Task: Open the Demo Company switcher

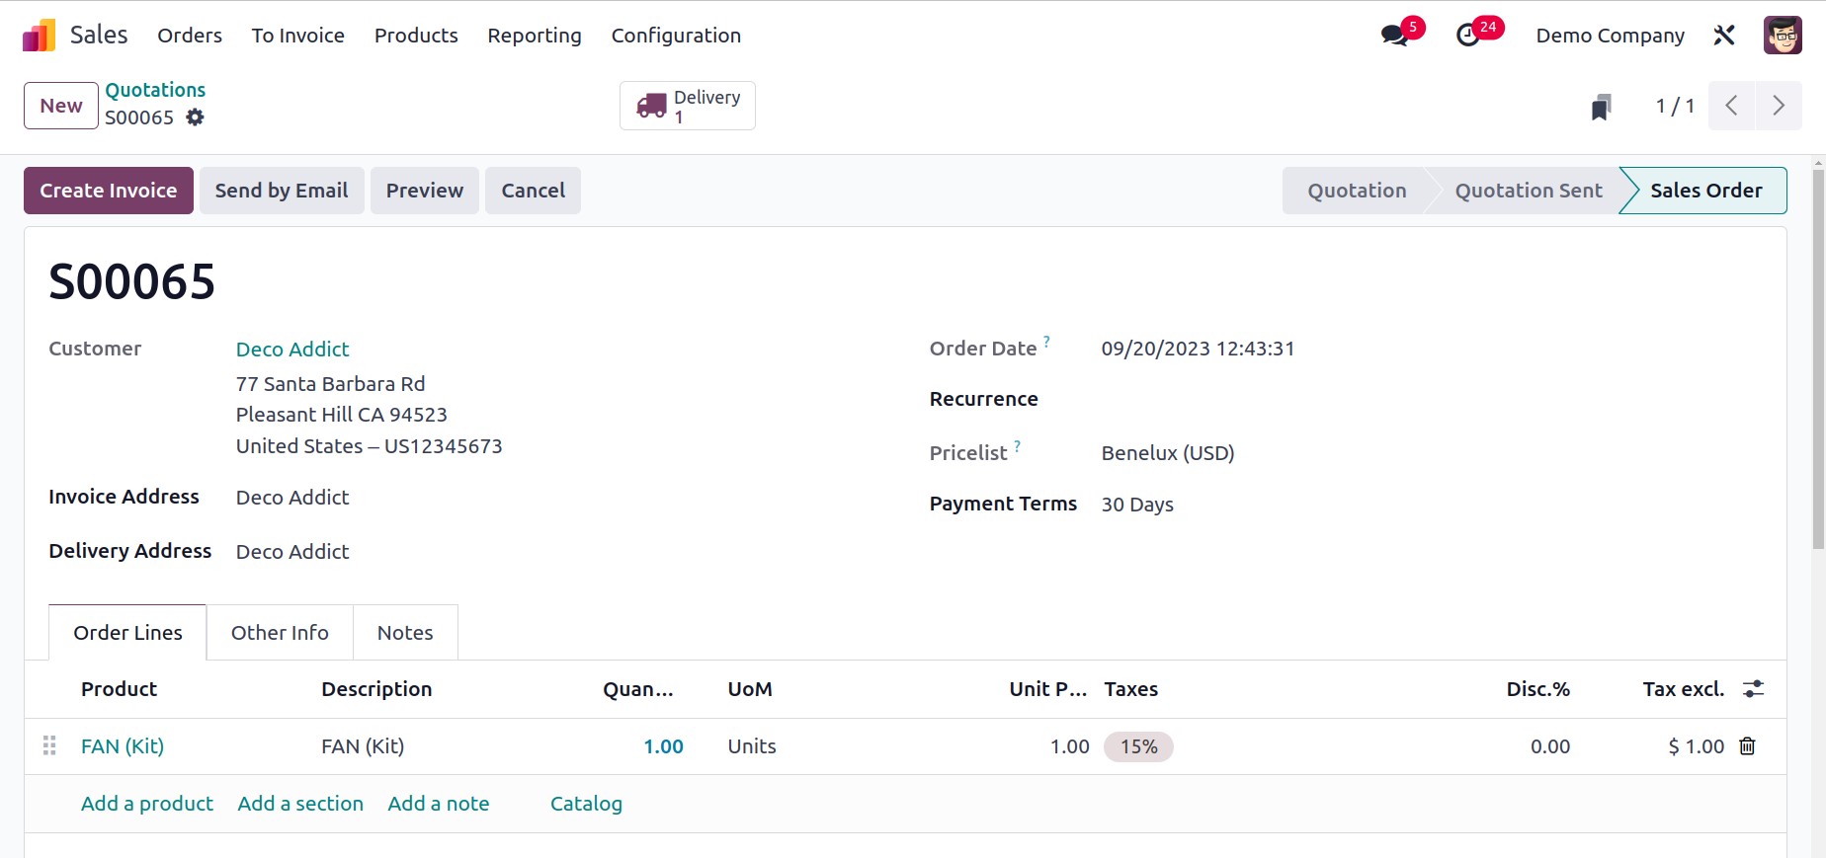Action: 1610,36
